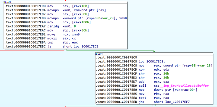Open node color picker on 1C0017E90 block
Viewport: 217px width, 107px height.
point(5,2)
